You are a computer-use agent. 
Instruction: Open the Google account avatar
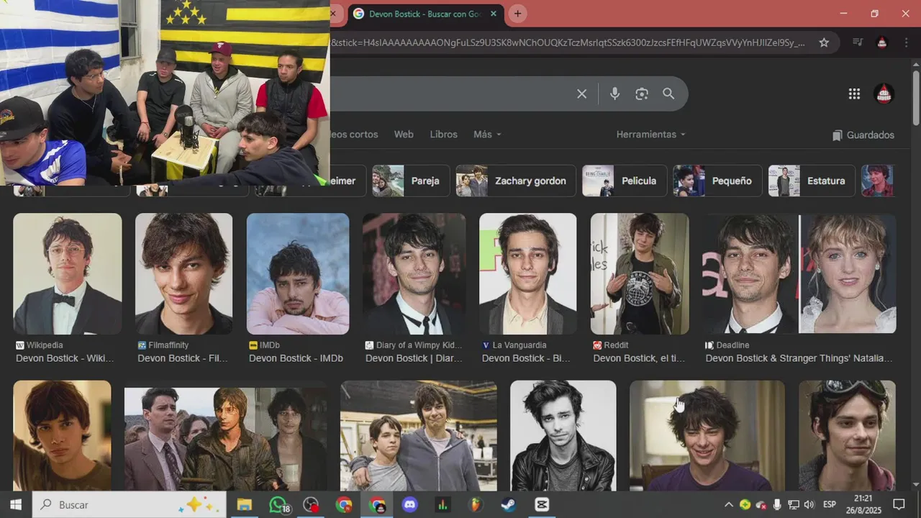pyautogui.click(x=884, y=94)
